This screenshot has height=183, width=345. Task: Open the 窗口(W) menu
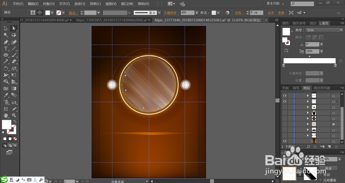pyautogui.click(x=127, y=4)
